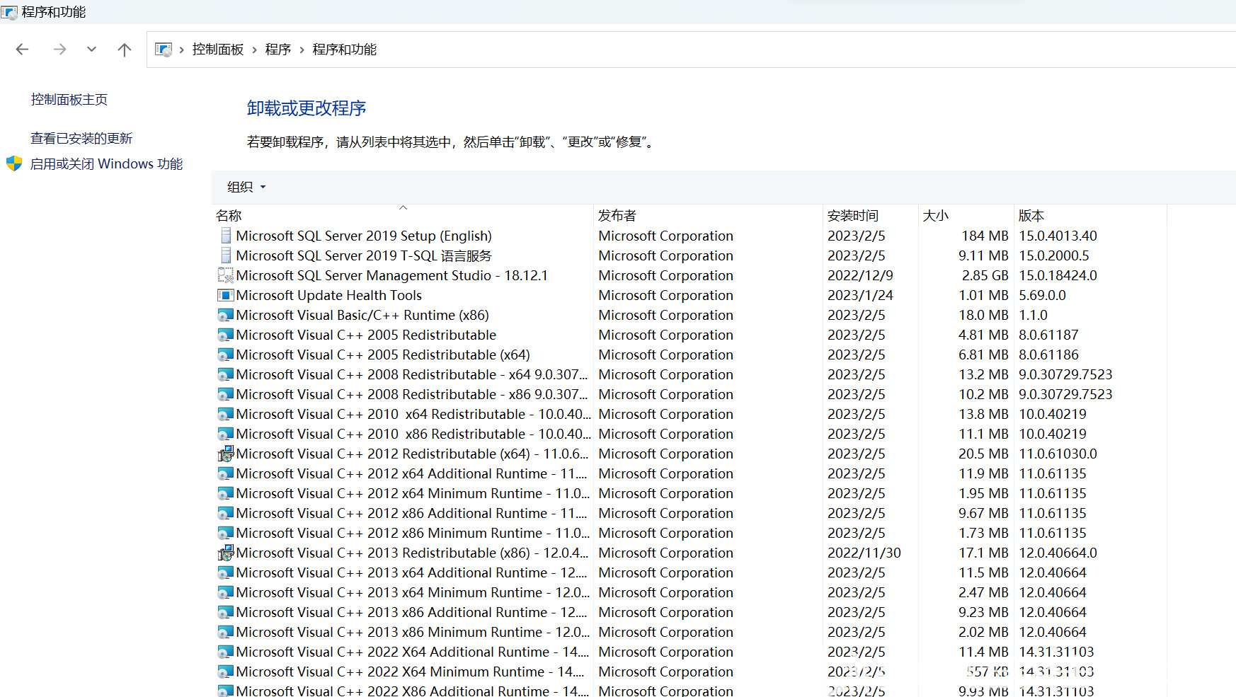Click version 10.0.40219 for 2010 x64 row
The height and width of the screenshot is (697, 1236).
(1053, 414)
